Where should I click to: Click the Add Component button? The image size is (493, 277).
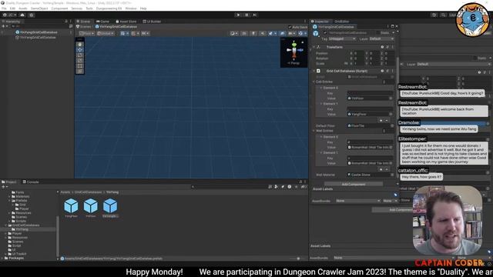pyautogui.click(x=354, y=184)
